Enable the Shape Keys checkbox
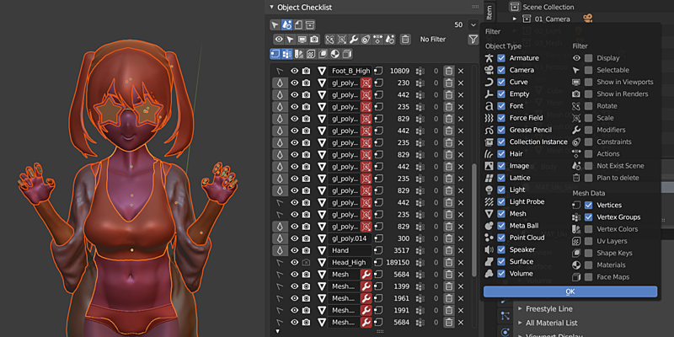 pyautogui.click(x=588, y=254)
